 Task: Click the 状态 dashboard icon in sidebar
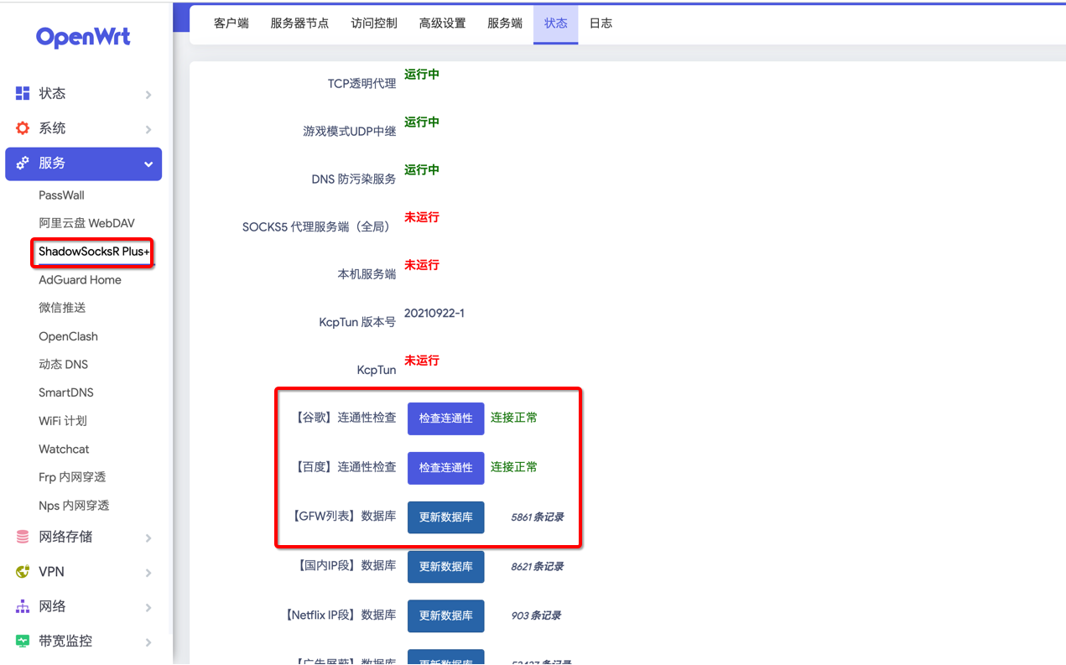pos(23,93)
